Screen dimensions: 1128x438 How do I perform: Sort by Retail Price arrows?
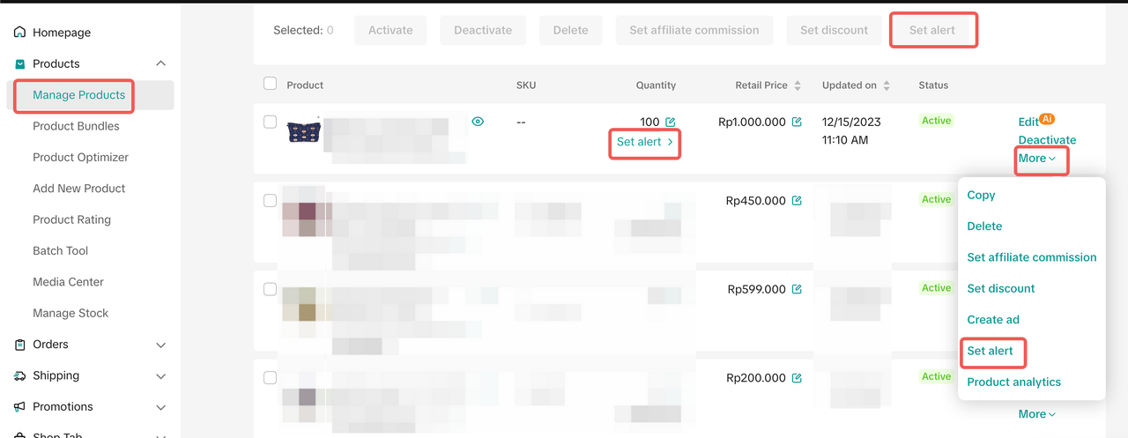pyautogui.click(x=798, y=85)
